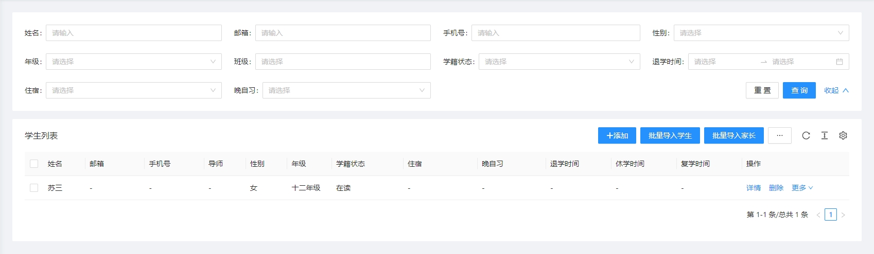This screenshot has height=254, width=874.
Task: Focus the 姓名 input field
Action: pyautogui.click(x=133, y=33)
